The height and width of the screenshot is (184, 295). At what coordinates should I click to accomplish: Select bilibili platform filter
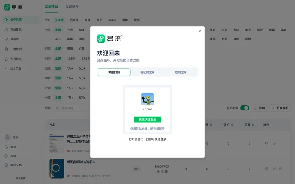pos(112,20)
